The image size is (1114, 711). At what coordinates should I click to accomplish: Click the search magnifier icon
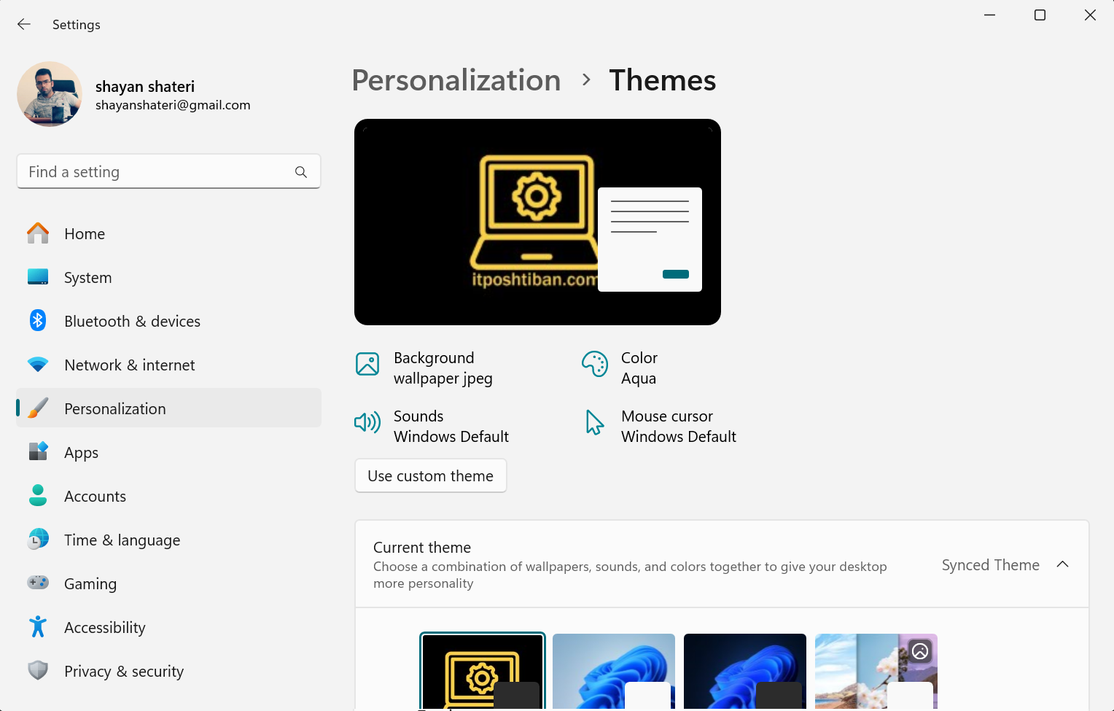[x=301, y=172]
